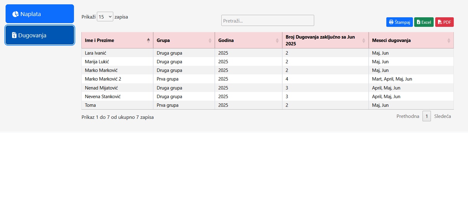Open the records-per-page dropdown showing 15

coord(105,17)
